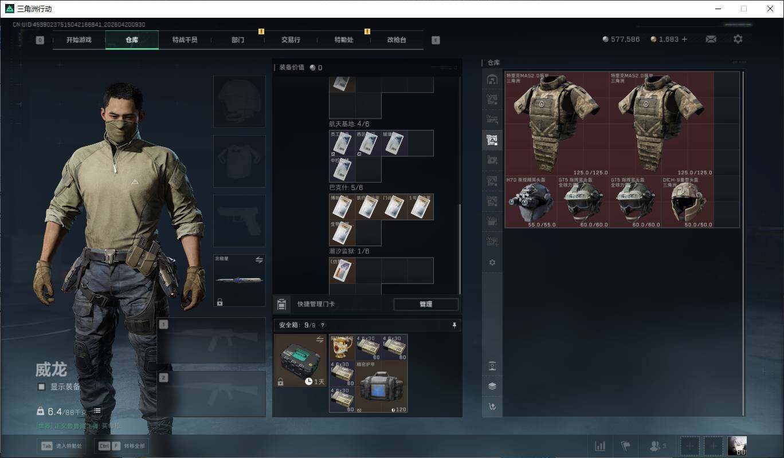Click the 快捷管理门卡 label
Viewport: 784px width, 458px height.
coord(316,304)
